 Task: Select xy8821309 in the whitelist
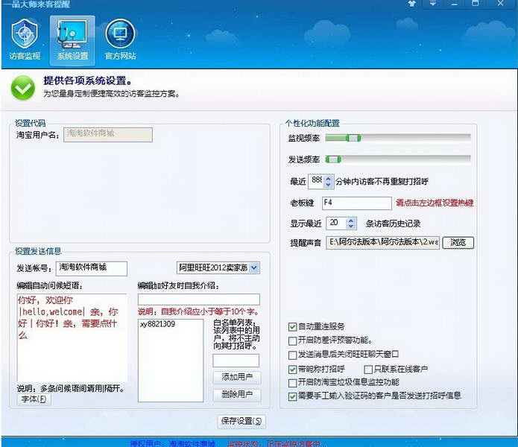click(x=157, y=324)
